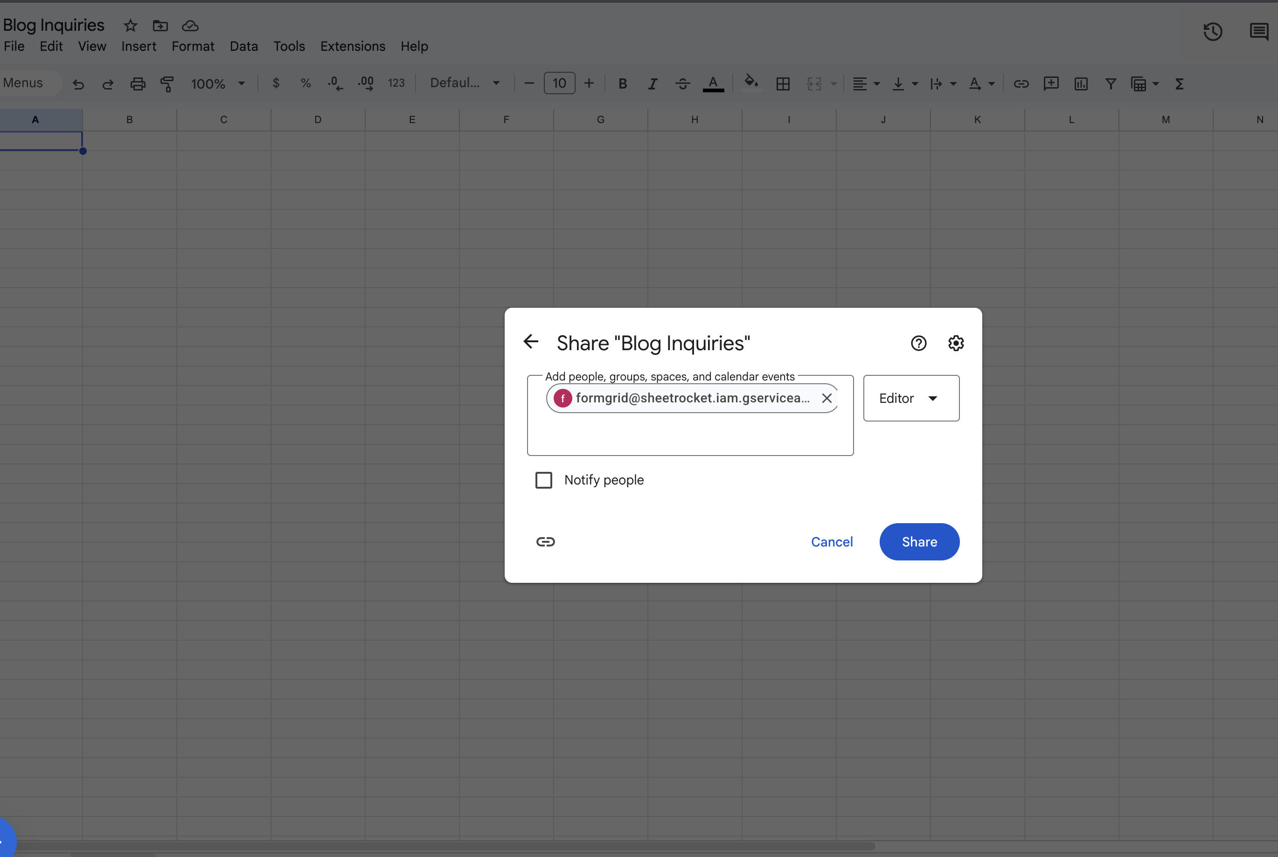Select column D header
1278x857 pixels.
(318, 120)
